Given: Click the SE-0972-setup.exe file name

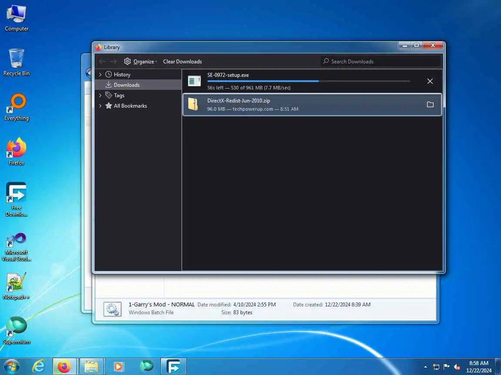Looking at the screenshot, I should pos(228,75).
